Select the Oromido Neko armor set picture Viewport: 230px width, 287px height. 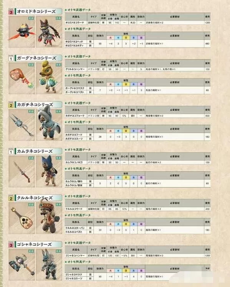(49, 32)
